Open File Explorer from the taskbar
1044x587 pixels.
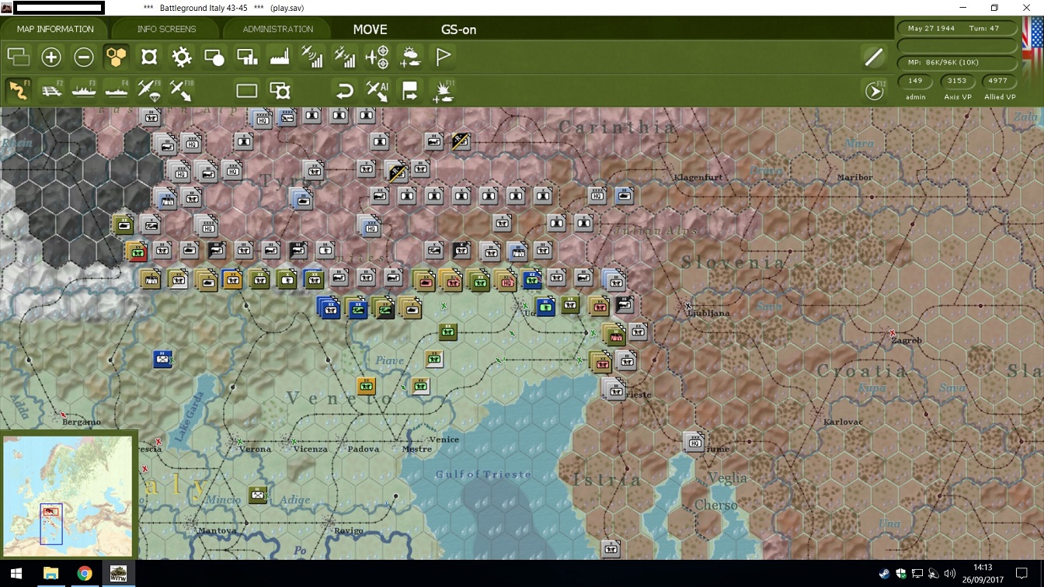click(50, 574)
